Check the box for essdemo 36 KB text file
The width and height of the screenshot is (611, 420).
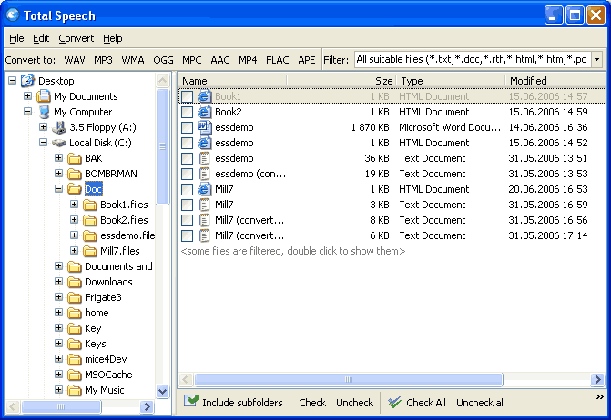[x=187, y=159]
